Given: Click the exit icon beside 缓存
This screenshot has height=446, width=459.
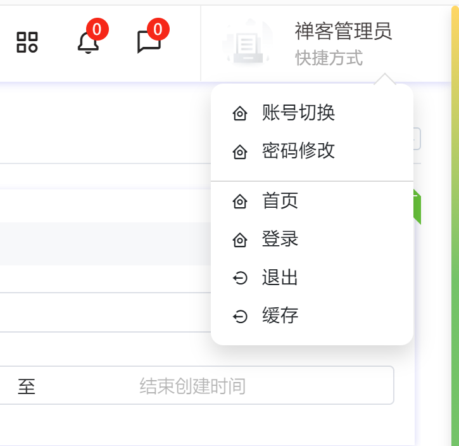Looking at the screenshot, I should pos(240,316).
